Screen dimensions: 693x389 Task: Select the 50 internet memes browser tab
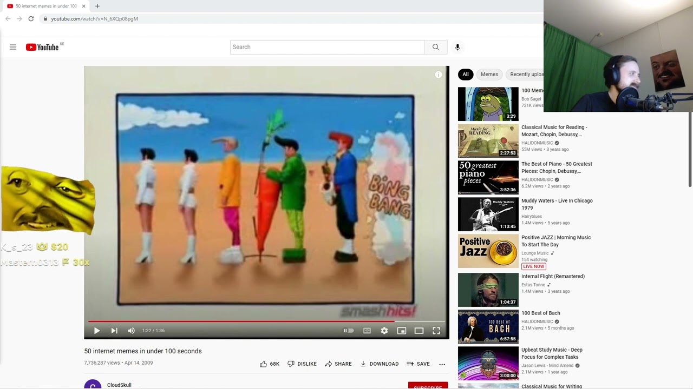(46, 6)
